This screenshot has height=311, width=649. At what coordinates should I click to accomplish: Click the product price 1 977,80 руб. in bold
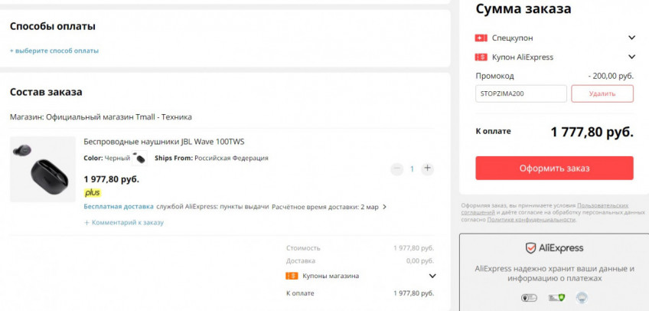click(112, 179)
